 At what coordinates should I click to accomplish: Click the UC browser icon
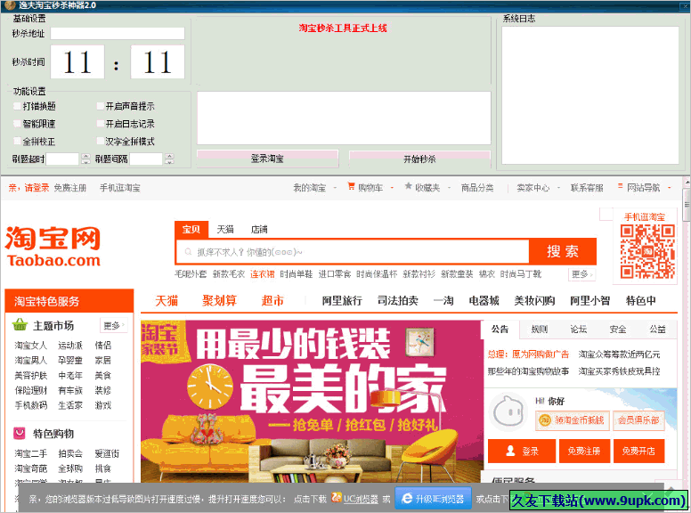pos(337,498)
